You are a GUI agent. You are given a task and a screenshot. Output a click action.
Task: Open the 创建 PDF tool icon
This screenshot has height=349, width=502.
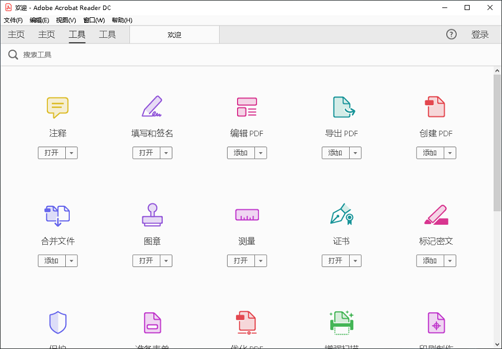coord(436,107)
